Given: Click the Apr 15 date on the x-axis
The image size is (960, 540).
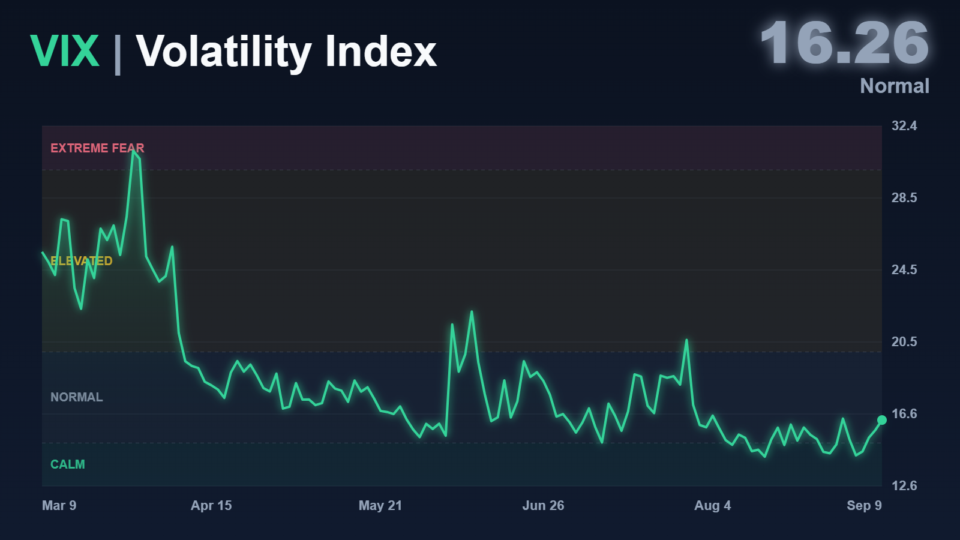Looking at the screenshot, I should point(211,506).
